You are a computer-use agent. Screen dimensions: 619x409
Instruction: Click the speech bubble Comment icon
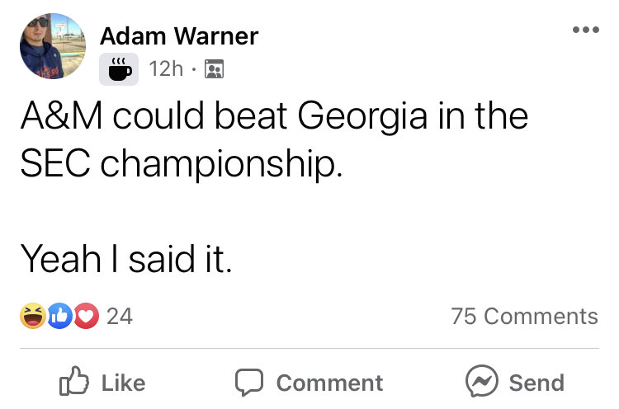[248, 382]
